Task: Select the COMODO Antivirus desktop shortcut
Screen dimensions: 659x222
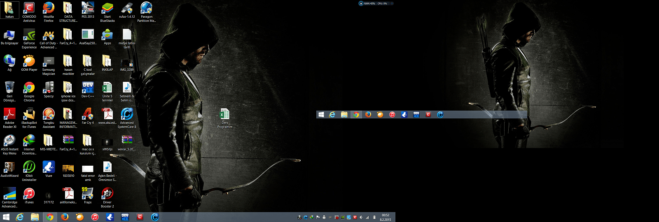Action: (29, 12)
